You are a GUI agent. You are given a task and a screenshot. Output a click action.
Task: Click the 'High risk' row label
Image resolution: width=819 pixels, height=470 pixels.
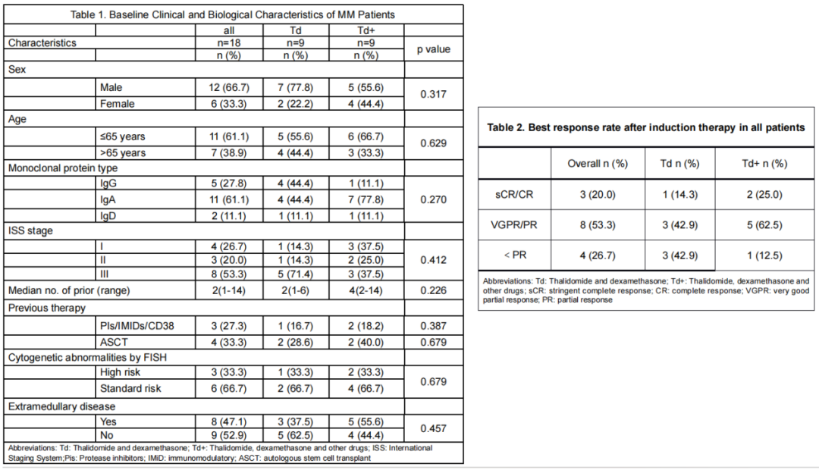(120, 372)
